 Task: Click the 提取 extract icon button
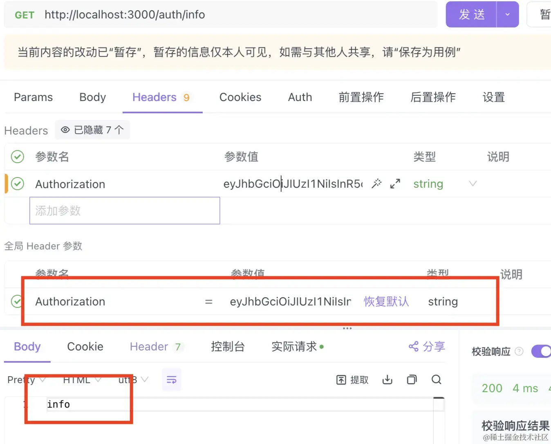coord(352,380)
